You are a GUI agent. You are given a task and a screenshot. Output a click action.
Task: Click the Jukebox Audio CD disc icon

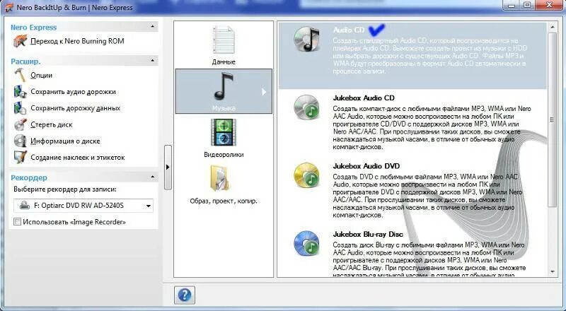point(306,107)
